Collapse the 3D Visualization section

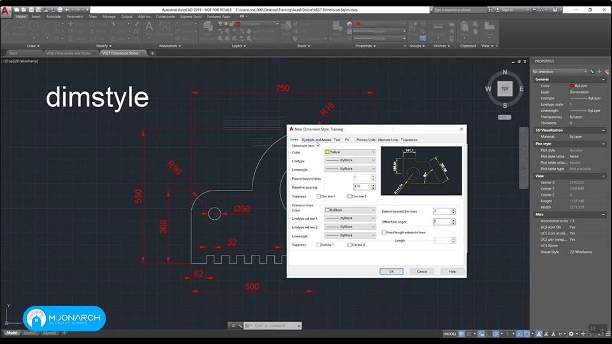pos(604,130)
